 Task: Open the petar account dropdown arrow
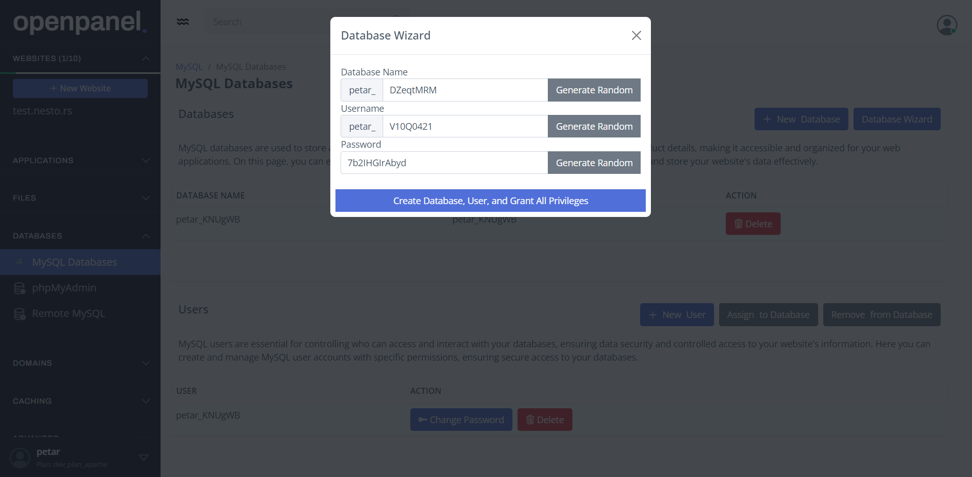point(144,457)
